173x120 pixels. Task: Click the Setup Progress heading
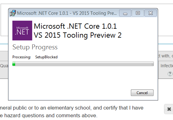(x=35, y=47)
